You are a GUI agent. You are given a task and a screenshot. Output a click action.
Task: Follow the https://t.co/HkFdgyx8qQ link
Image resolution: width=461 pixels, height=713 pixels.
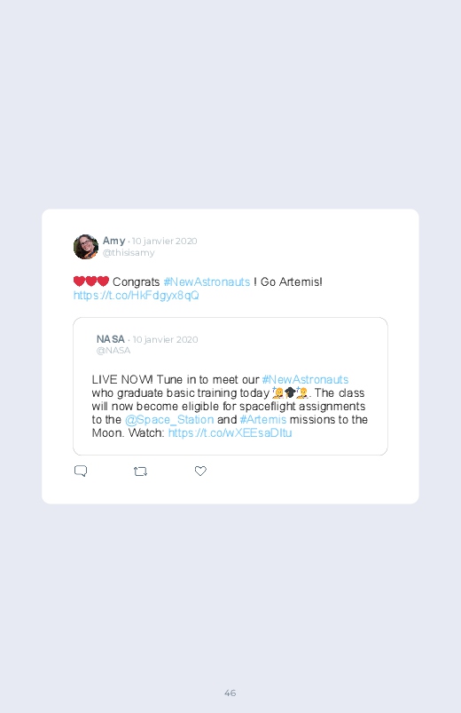point(137,296)
